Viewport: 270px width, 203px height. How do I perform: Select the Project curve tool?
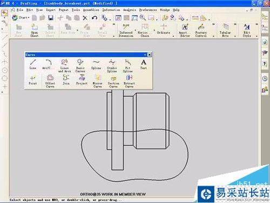coord(82,80)
